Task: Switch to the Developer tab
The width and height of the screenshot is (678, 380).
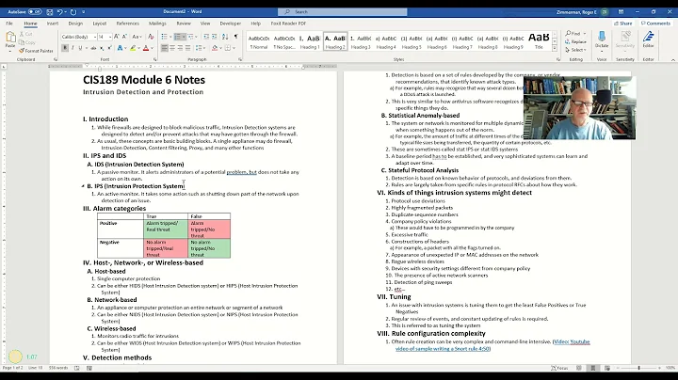Action: click(231, 24)
